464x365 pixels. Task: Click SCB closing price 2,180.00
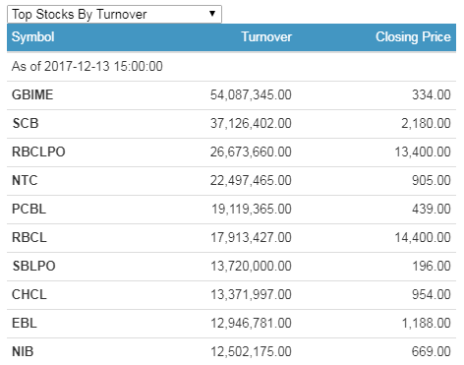(427, 123)
